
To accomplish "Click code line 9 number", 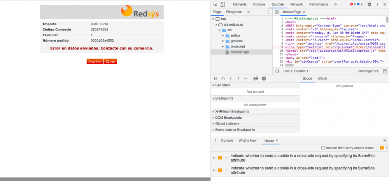I will point(282,47).
